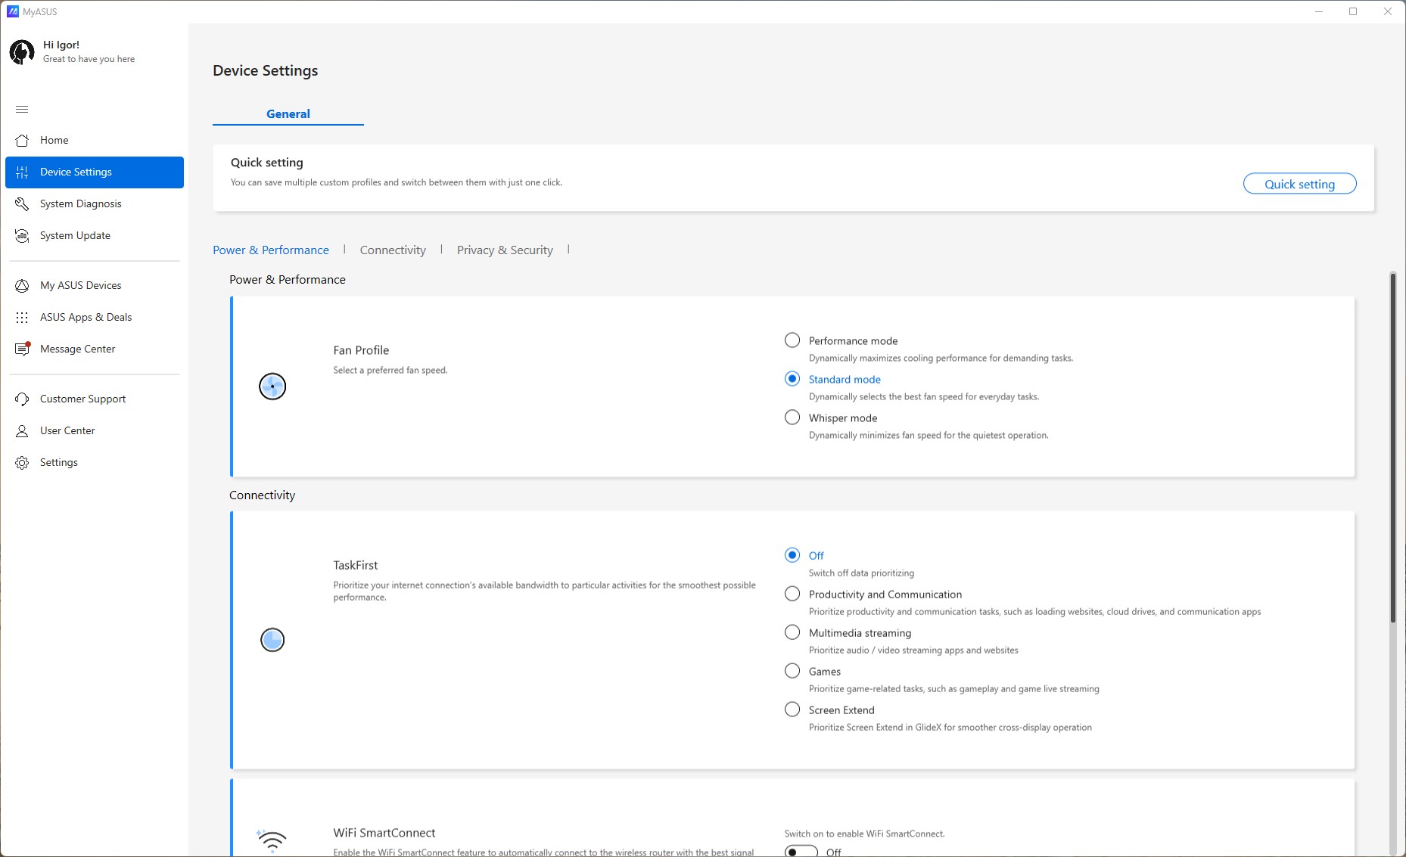This screenshot has height=857, width=1406.
Task: Click the Customer Support headset icon
Action: tap(22, 399)
